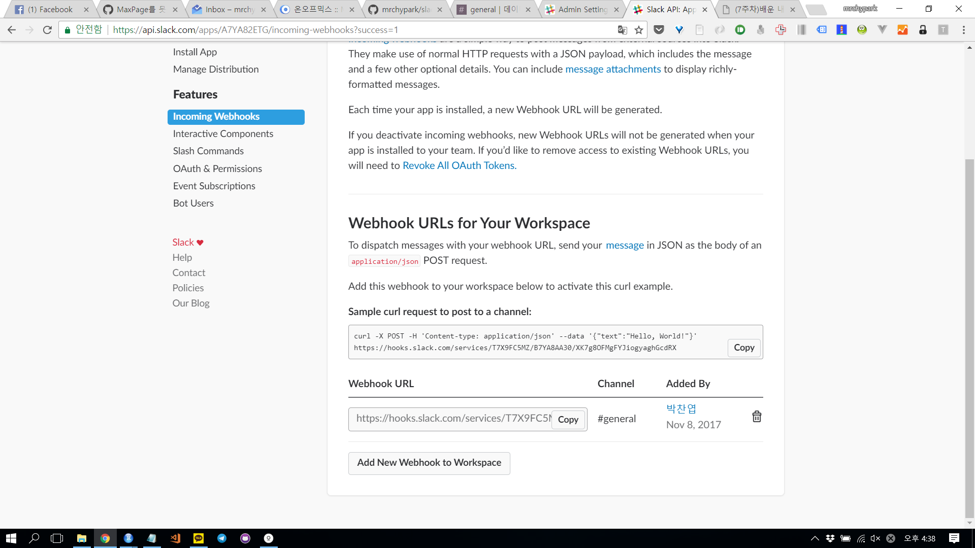Click the page's vertical scrollbar
Viewport: 975px width, 548px height.
(969, 335)
